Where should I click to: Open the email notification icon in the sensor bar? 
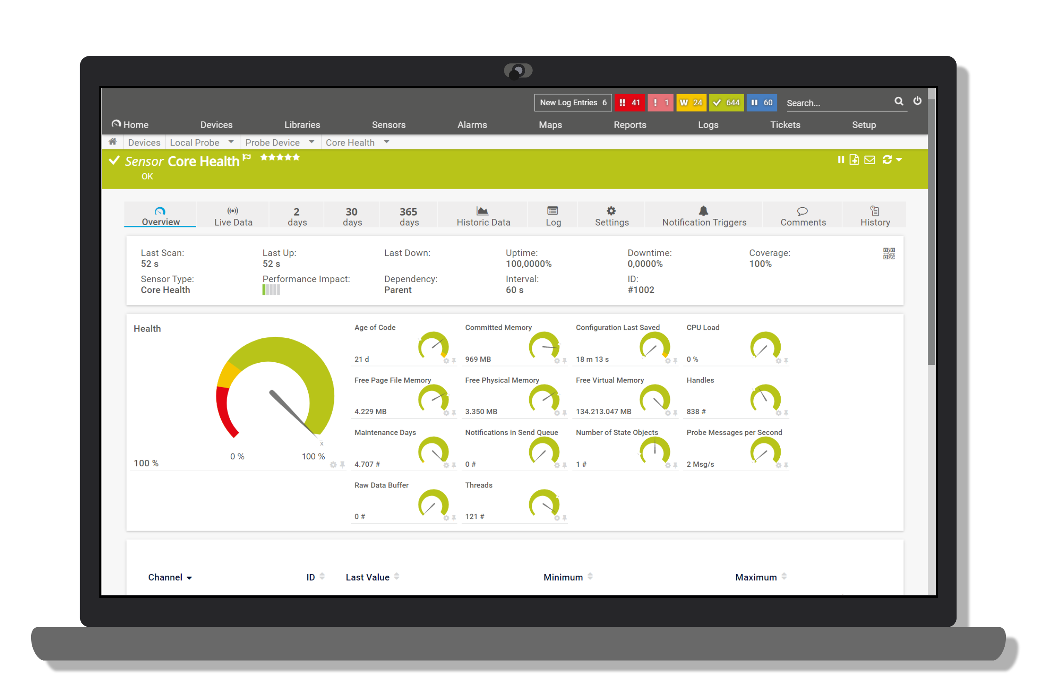click(869, 160)
